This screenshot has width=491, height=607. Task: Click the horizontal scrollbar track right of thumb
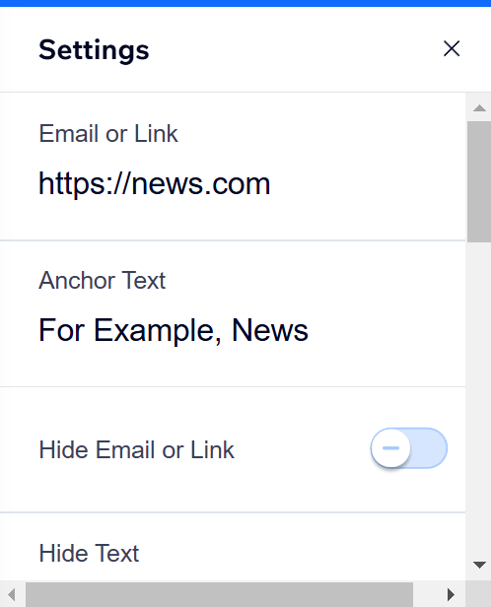point(425,594)
